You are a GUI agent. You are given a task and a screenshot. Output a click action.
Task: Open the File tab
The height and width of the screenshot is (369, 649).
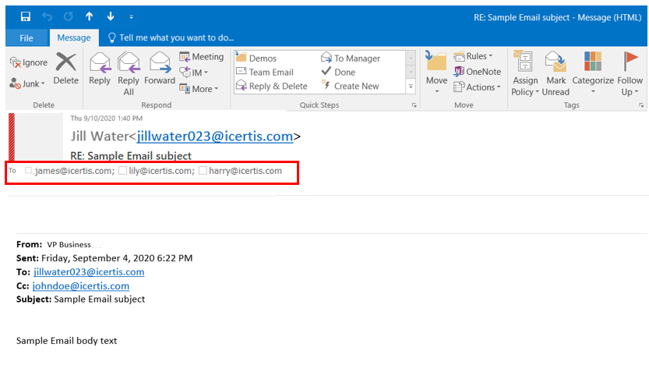(26, 37)
